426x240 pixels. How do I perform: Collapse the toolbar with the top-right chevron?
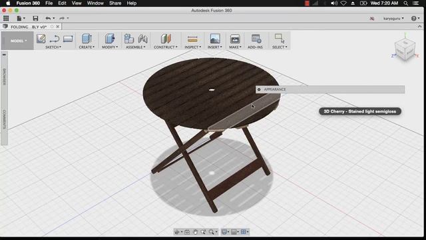tap(419, 27)
